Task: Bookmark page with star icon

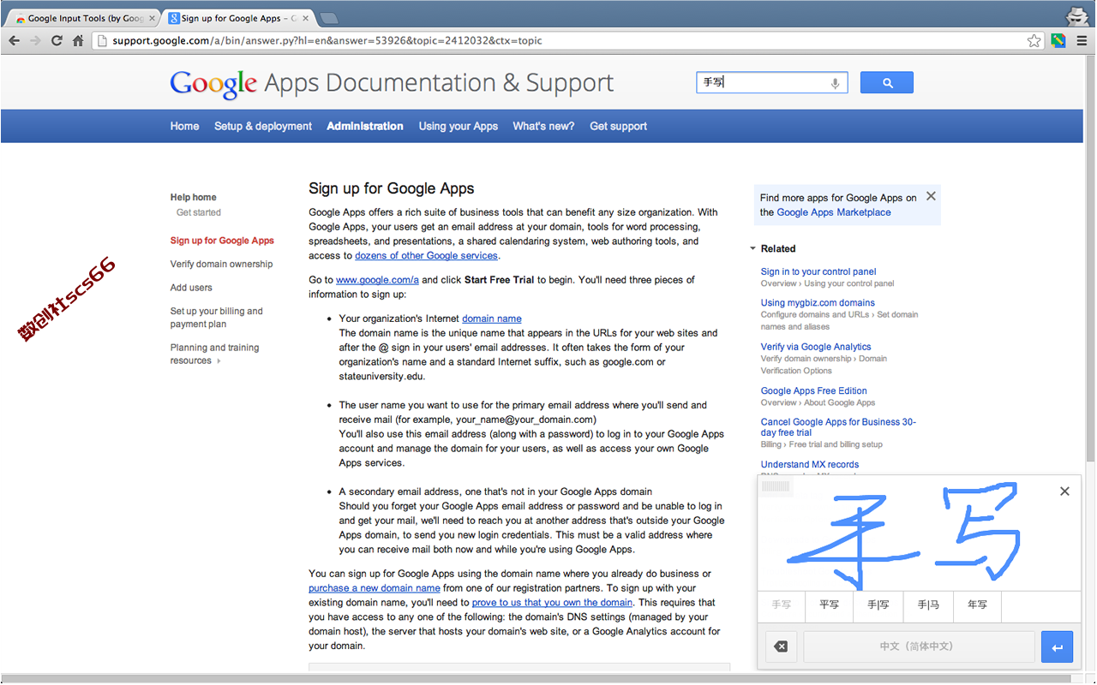Action: click(x=1034, y=40)
